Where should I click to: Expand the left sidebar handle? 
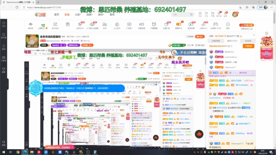(8, 84)
